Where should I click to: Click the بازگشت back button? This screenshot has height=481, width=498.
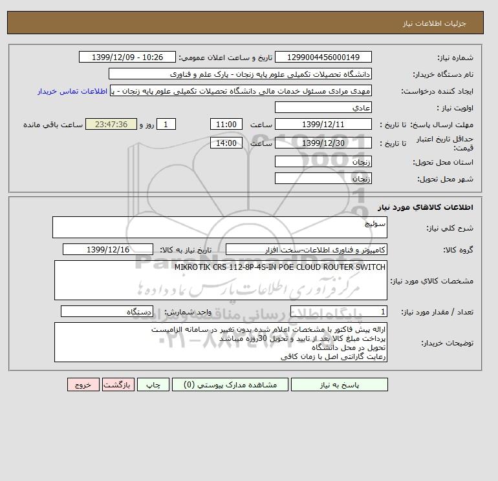118,385
